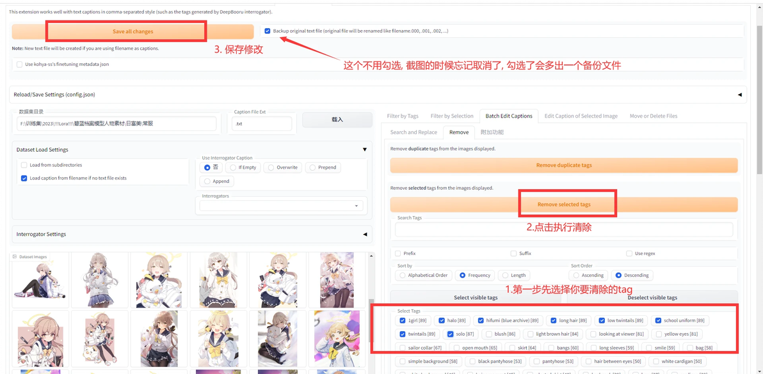Uncheck Backup original text file option

tap(267, 31)
